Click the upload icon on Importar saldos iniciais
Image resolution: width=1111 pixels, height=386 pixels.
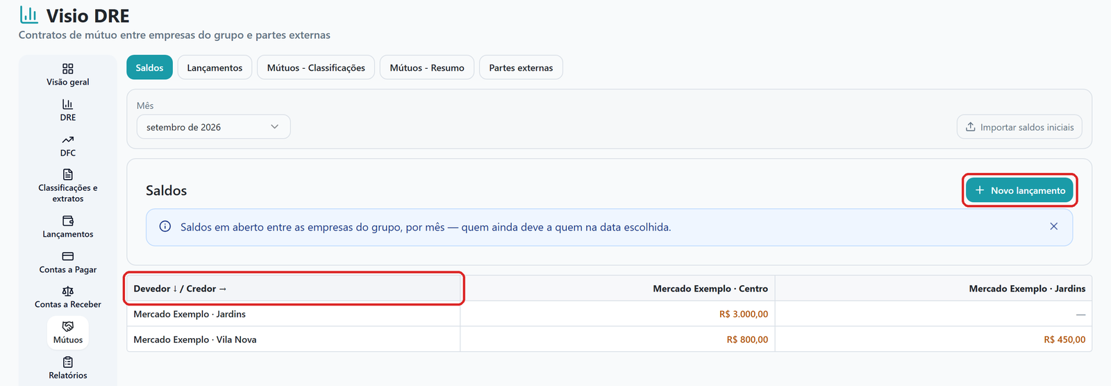click(x=971, y=126)
